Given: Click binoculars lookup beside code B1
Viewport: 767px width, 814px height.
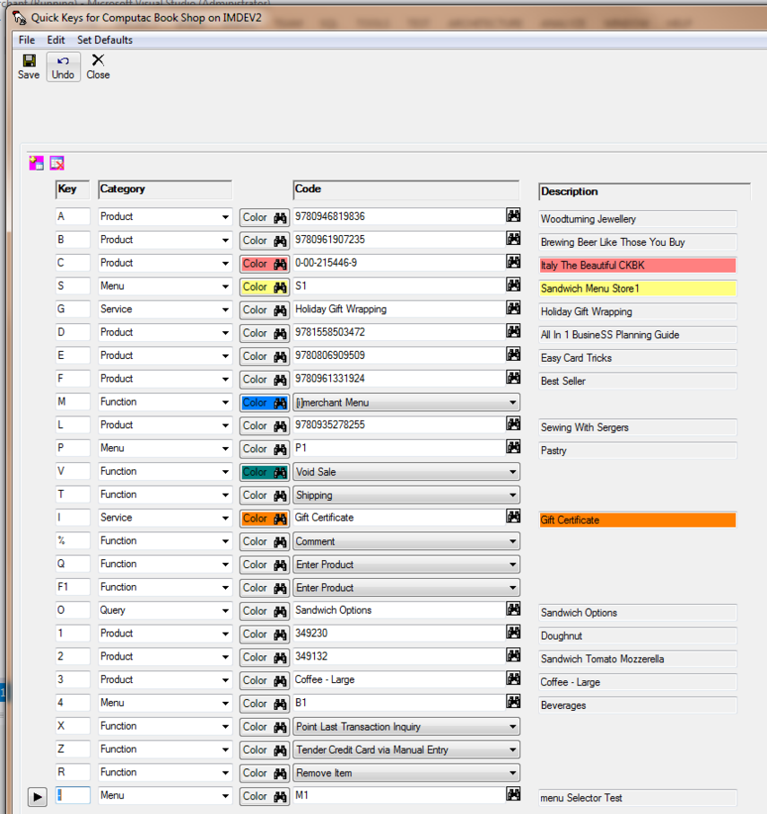Looking at the screenshot, I should coord(513,701).
